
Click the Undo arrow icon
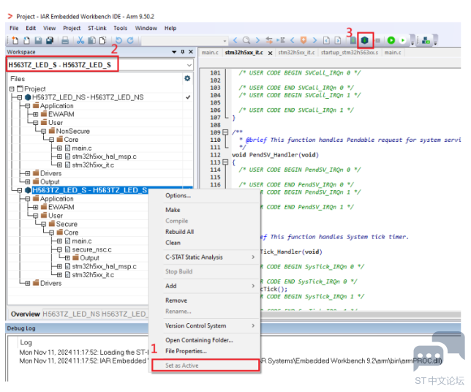coord(118,40)
